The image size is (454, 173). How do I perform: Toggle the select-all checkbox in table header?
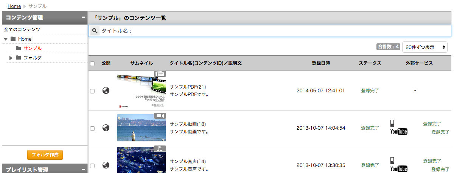pos(92,64)
